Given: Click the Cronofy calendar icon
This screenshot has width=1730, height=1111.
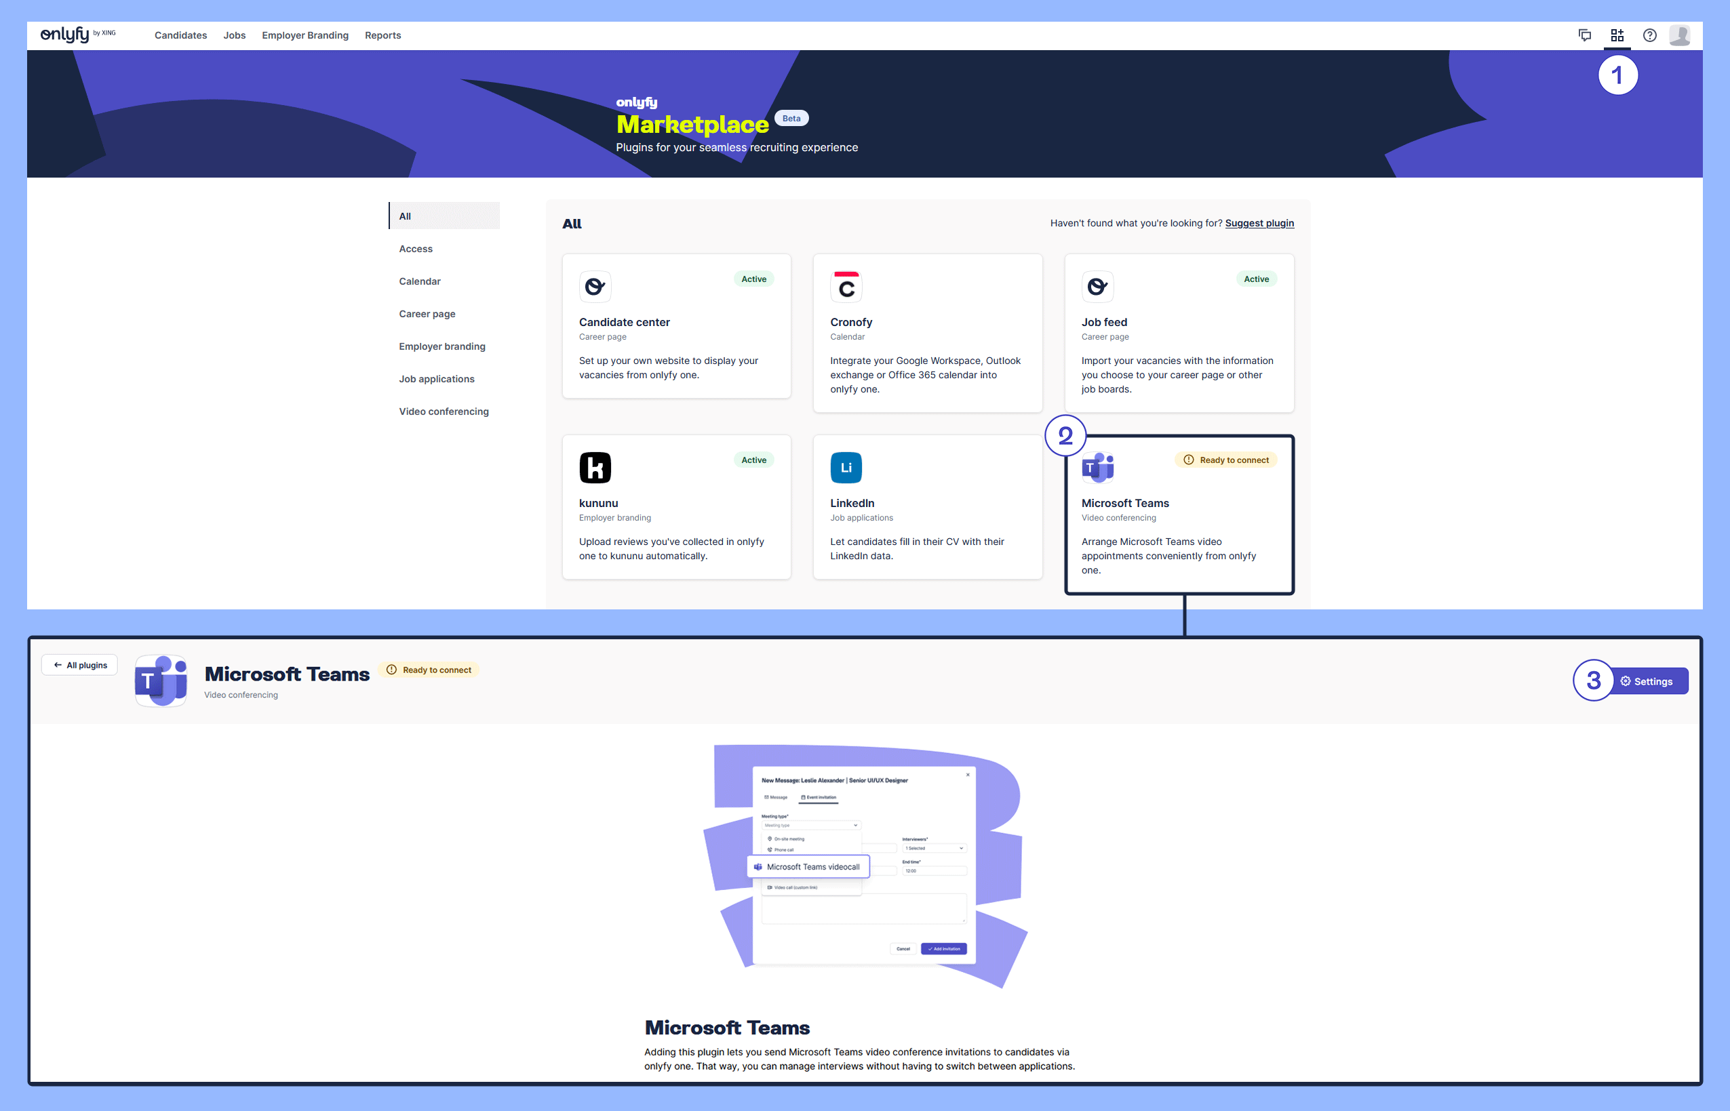Looking at the screenshot, I should [x=846, y=287].
